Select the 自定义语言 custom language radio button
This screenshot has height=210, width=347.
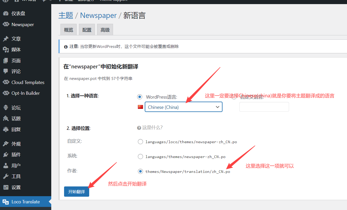[234, 97]
